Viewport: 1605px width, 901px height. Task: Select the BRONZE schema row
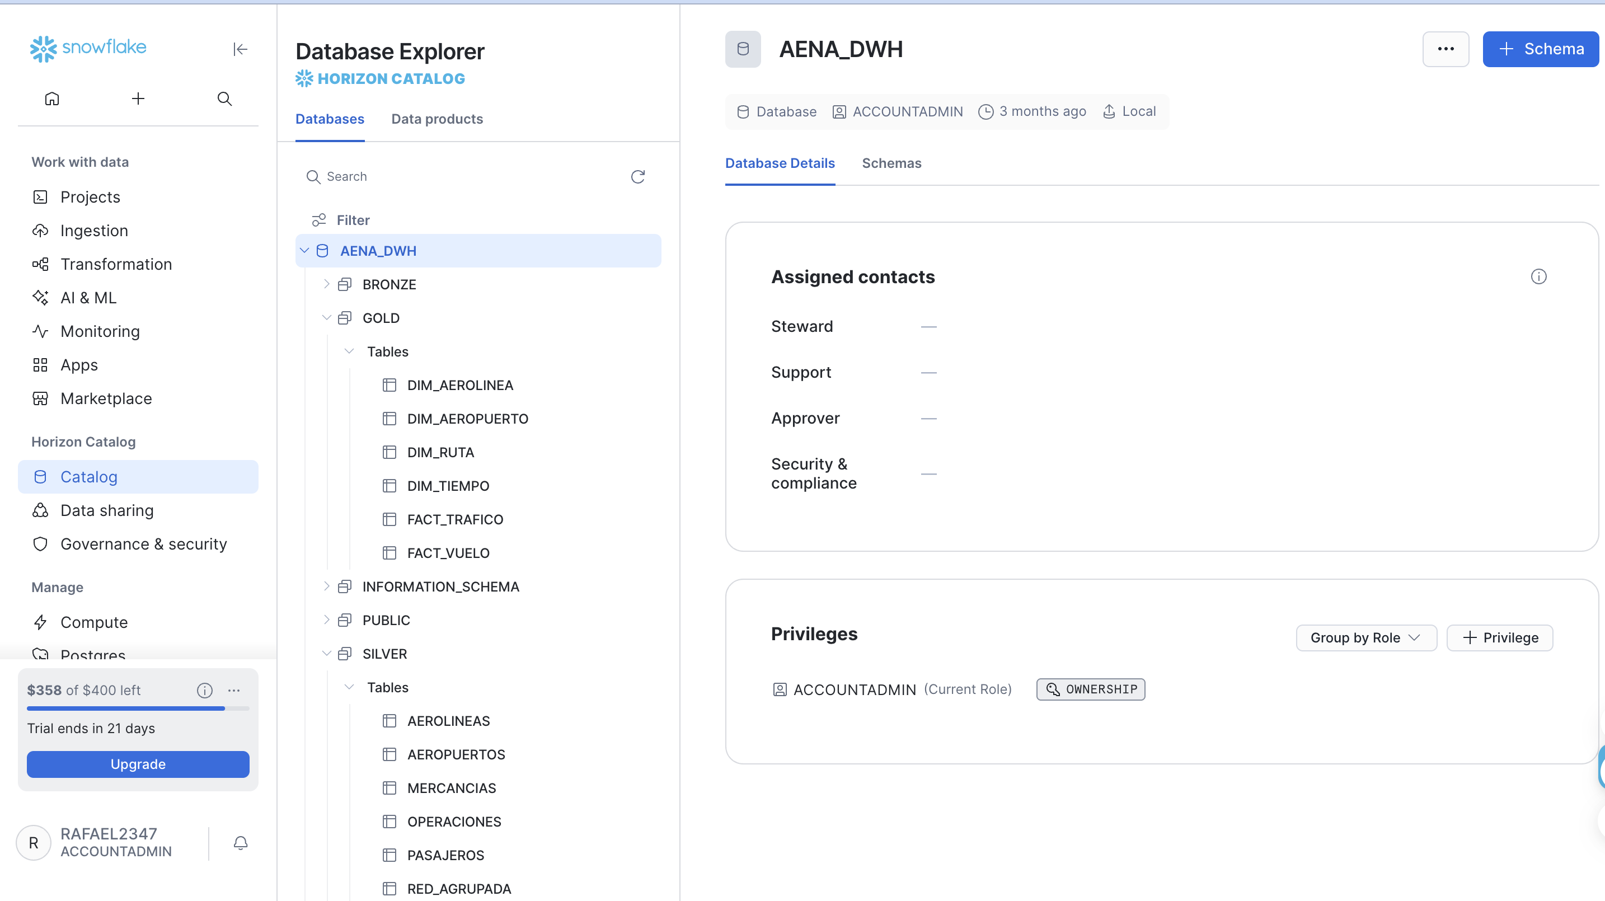tap(478, 284)
